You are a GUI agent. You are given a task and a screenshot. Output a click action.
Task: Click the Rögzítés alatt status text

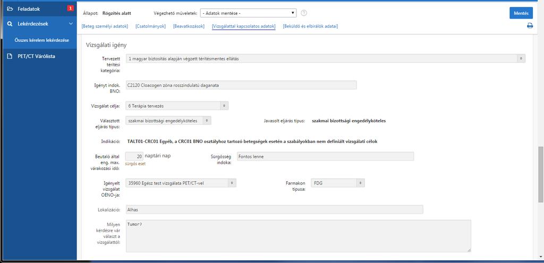pyautogui.click(x=116, y=13)
